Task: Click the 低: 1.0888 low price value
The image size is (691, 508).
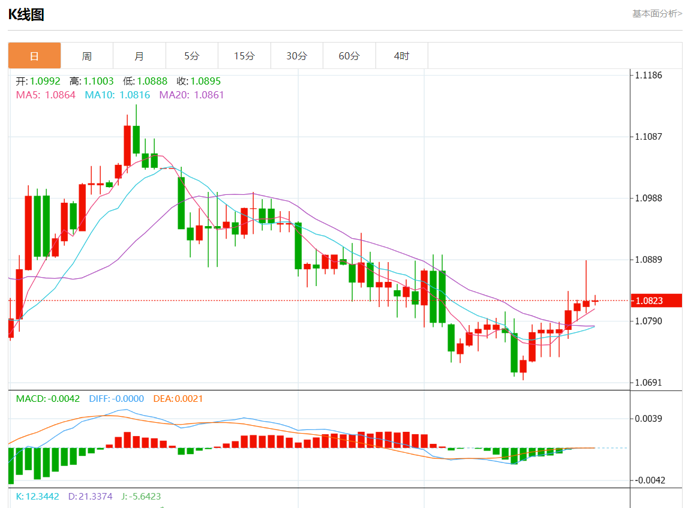Action: click(x=145, y=81)
